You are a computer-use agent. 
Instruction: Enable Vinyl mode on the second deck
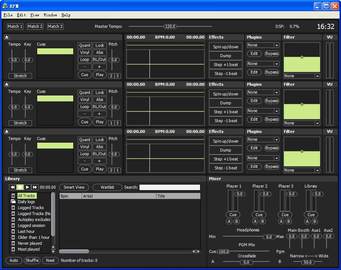(x=84, y=100)
